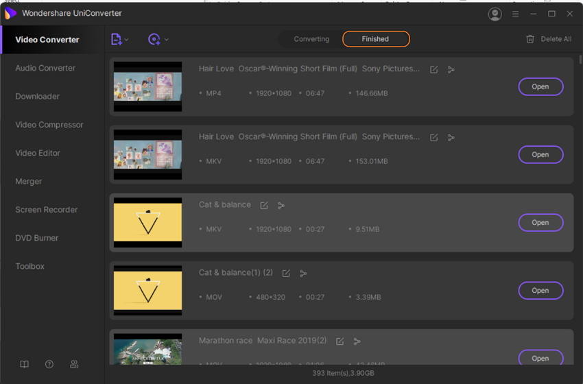Image resolution: width=583 pixels, height=384 pixels.
Task: Switch to the Converting tab
Action: [311, 39]
